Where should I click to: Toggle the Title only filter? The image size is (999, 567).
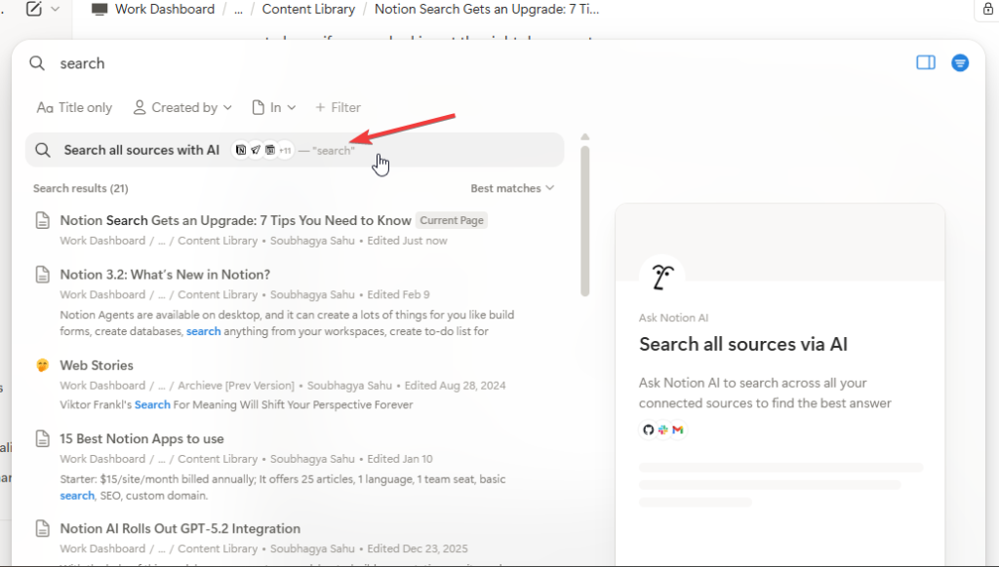pos(74,107)
